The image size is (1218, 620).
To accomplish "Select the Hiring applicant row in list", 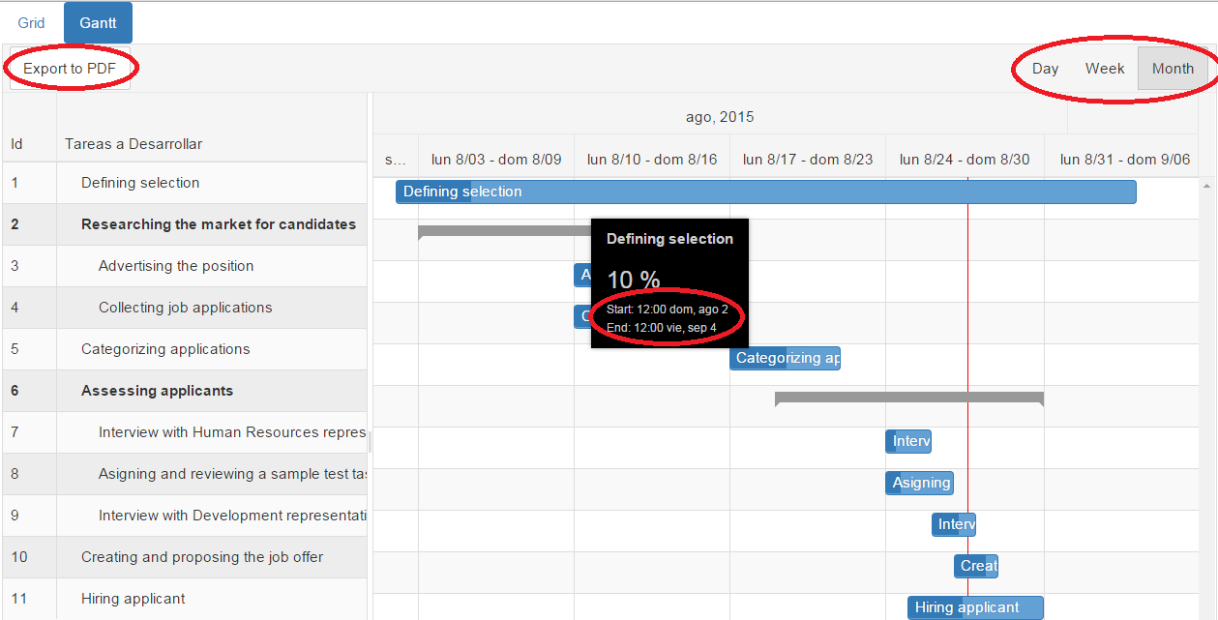I will tap(185, 599).
